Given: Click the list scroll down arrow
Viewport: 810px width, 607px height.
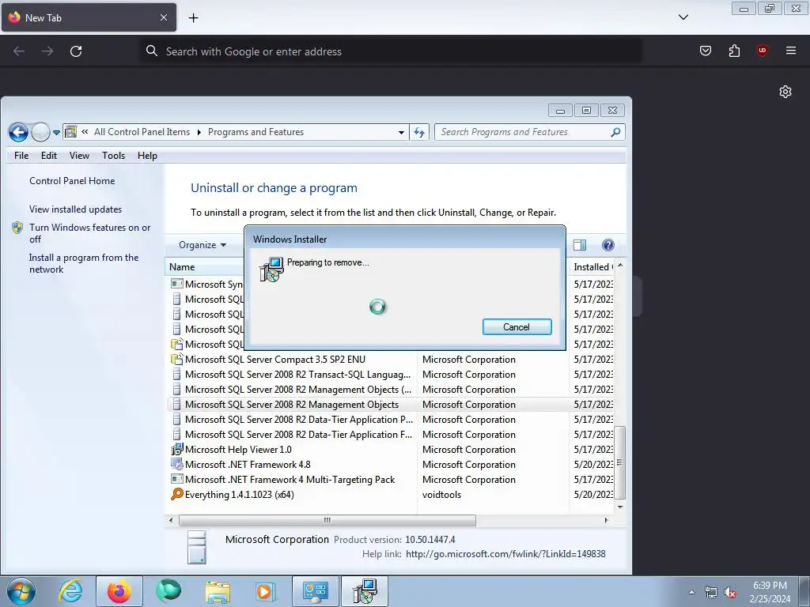Looking at the screenshot, I should (x=620, y=507).
